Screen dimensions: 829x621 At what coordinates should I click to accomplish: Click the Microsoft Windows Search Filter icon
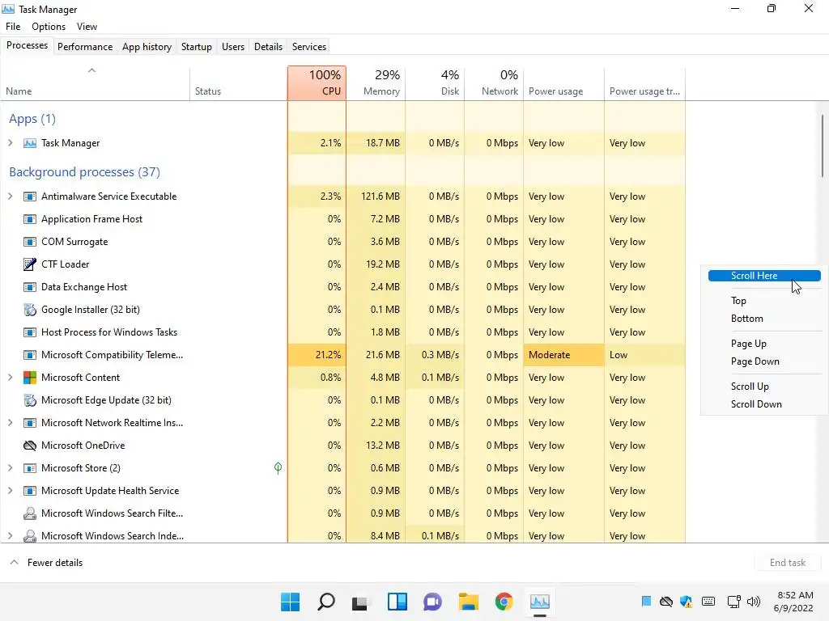click(x=30, y=513)
